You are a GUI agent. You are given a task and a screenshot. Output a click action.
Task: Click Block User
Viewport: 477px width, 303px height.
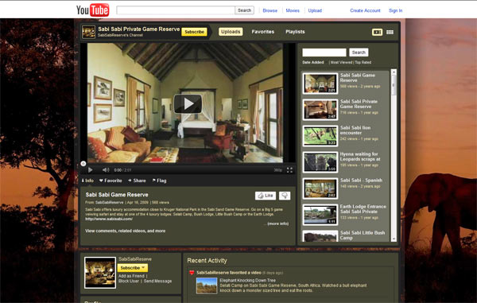click(128, 281)
